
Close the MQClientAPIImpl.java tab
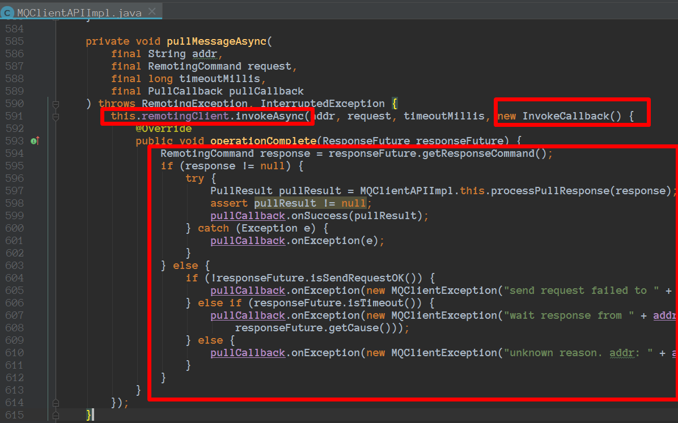(x=152, y=11)
